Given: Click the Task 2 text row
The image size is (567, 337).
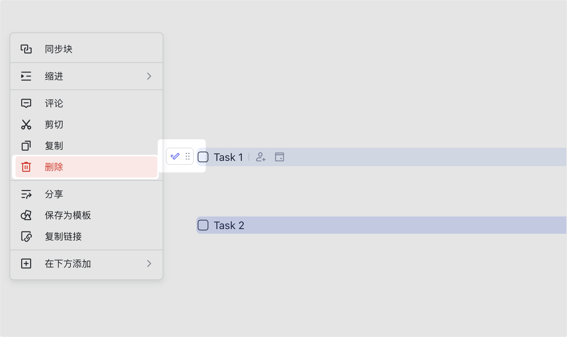Looking at the screenshot, I should pos(381,225).
